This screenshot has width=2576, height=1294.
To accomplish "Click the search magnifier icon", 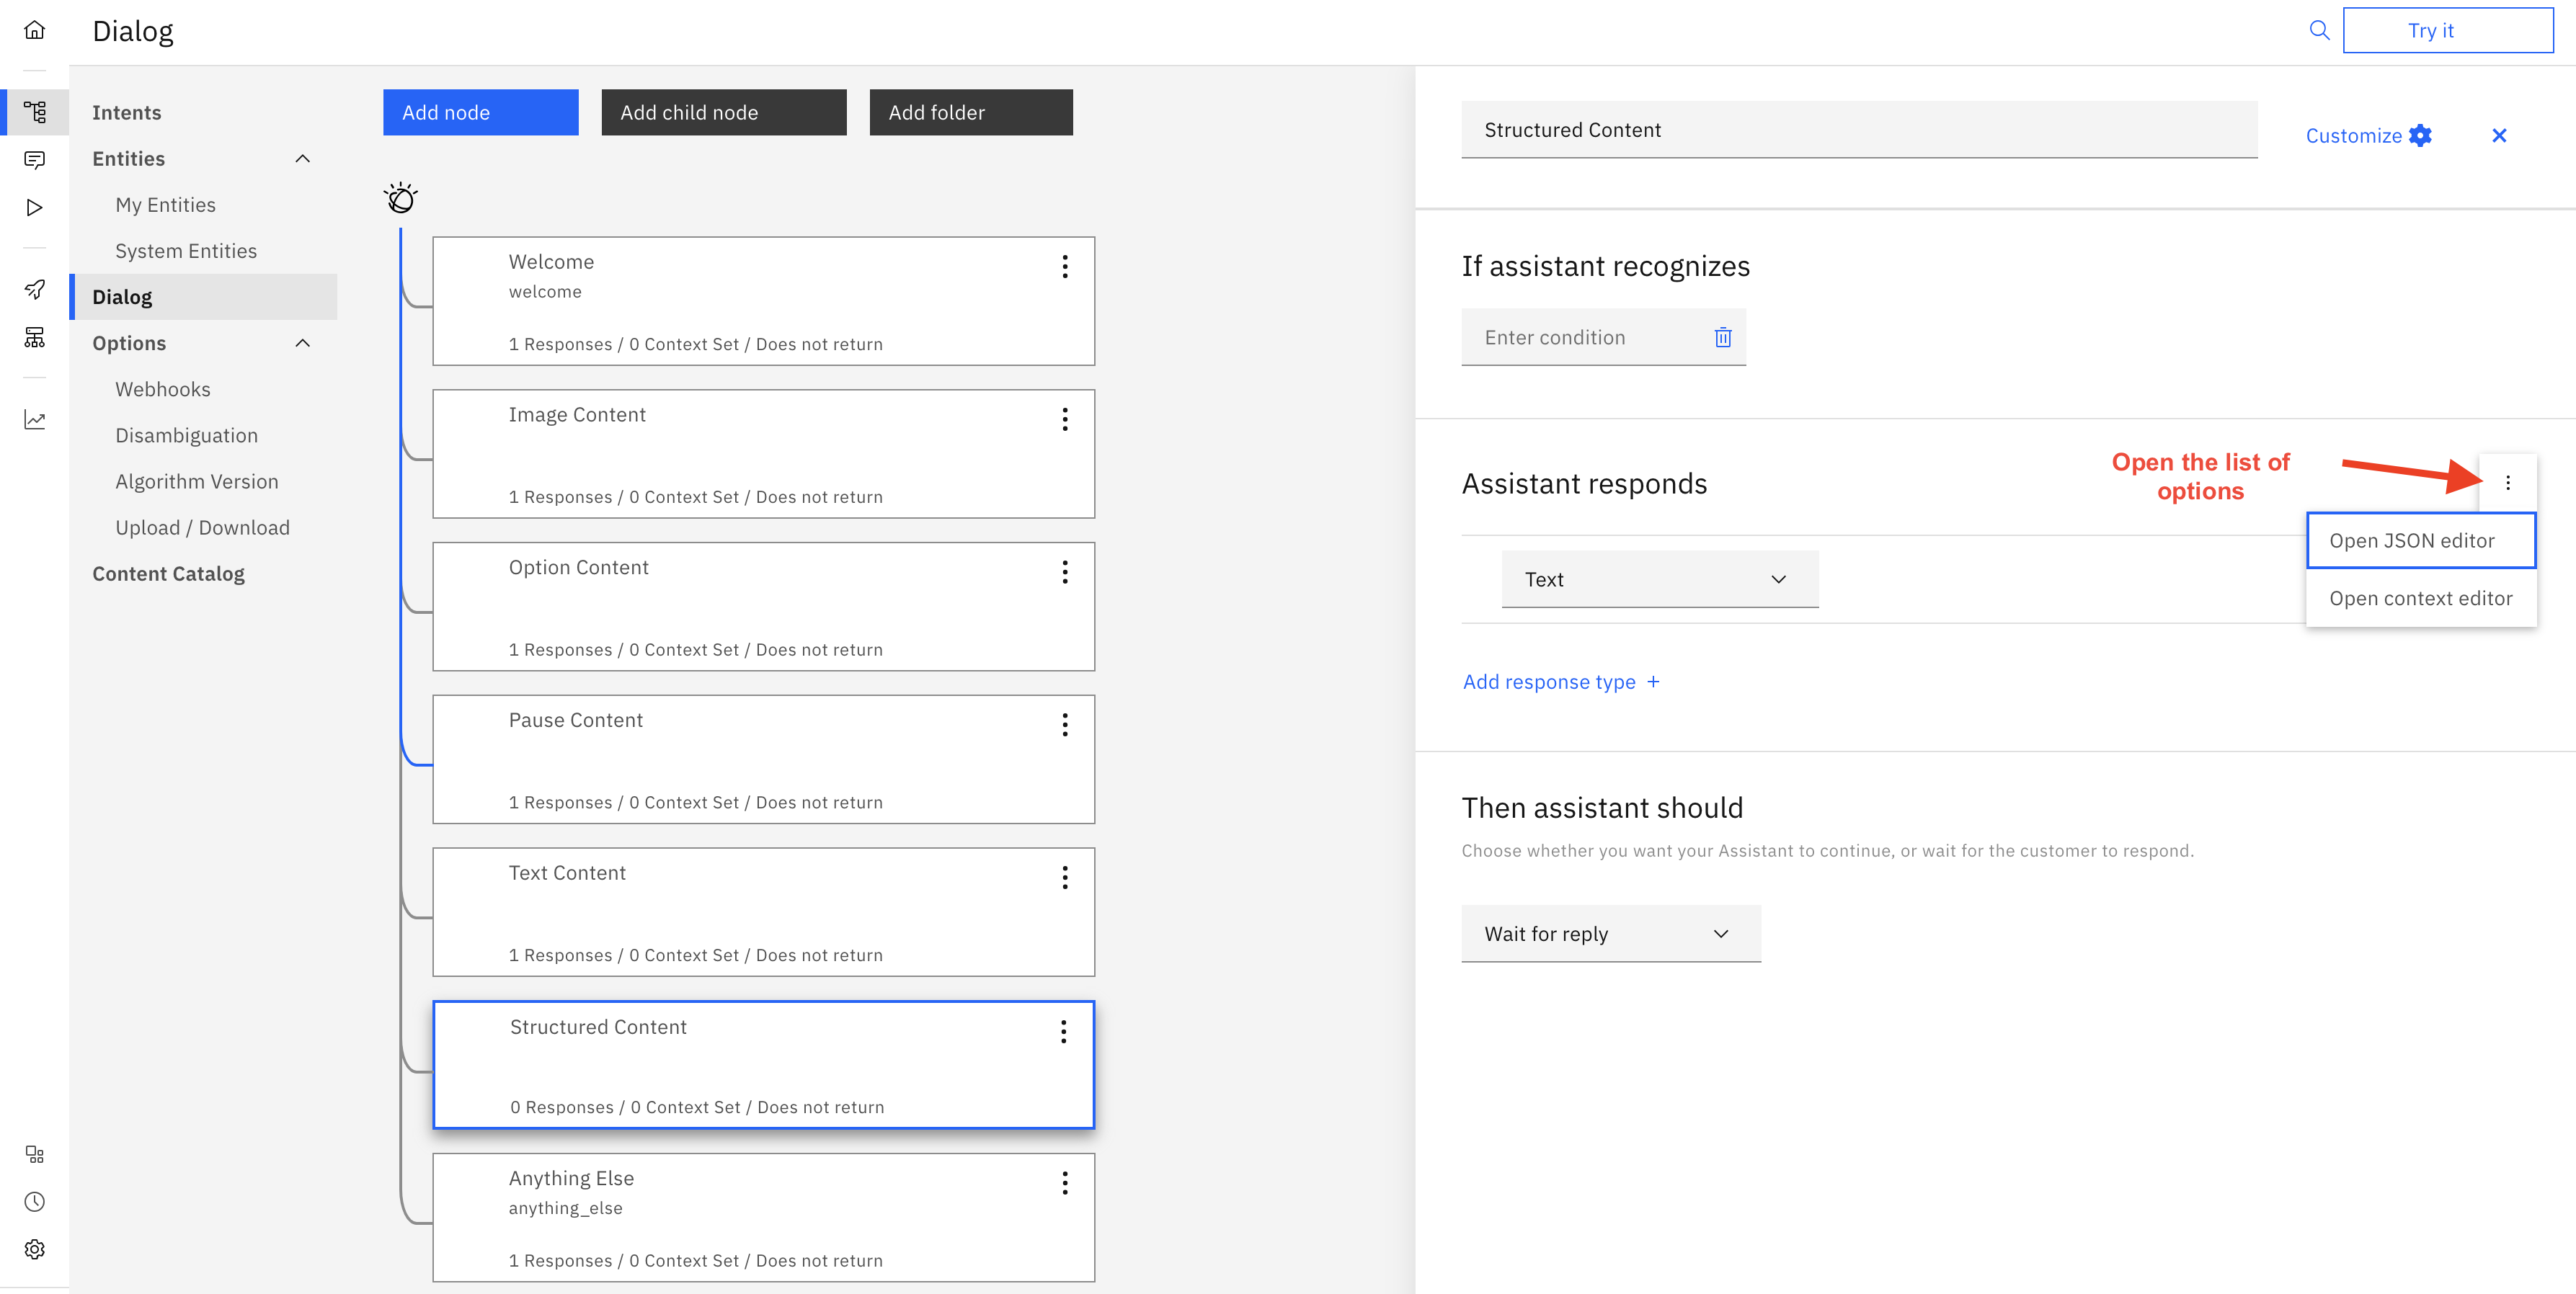I will tap(2318, 30).
